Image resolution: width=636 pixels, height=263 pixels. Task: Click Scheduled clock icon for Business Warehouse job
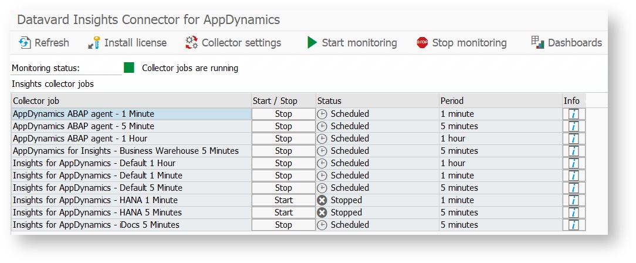click(x=322, y=151)
